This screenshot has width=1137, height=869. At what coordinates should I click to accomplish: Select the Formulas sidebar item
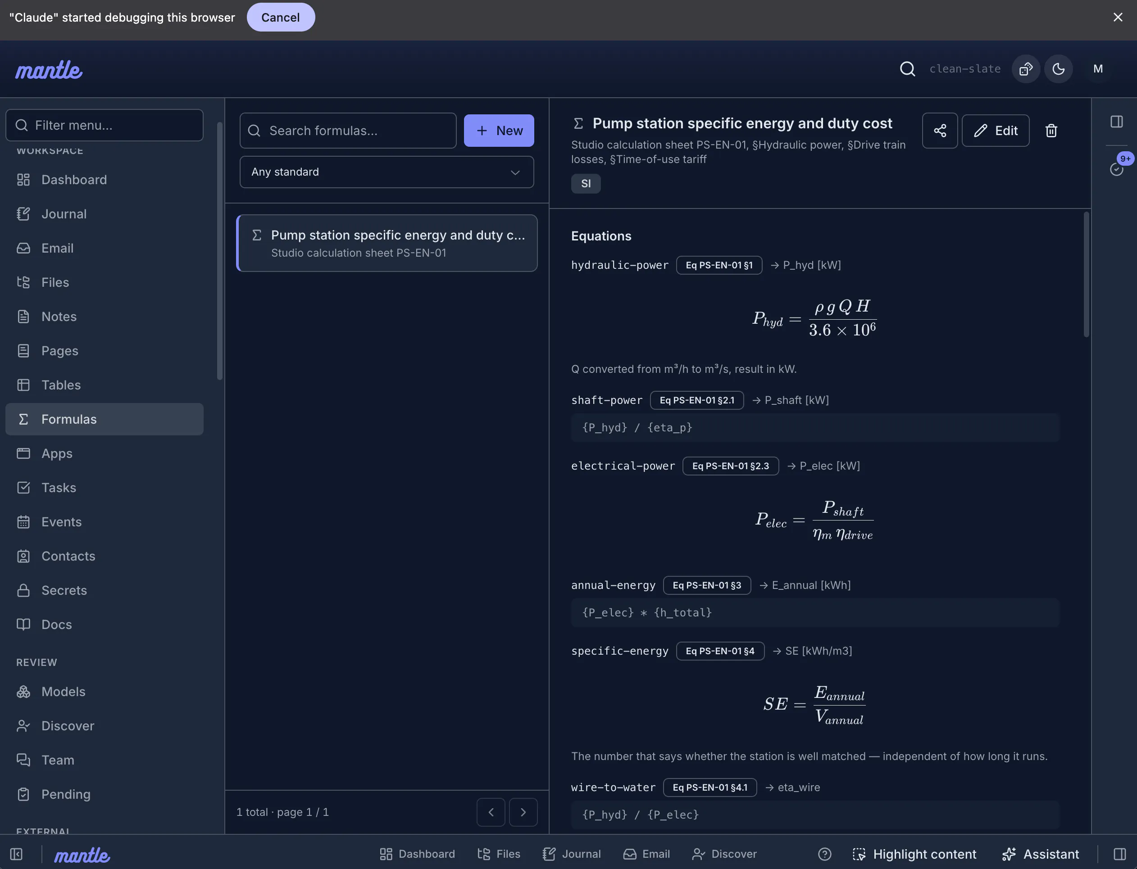click(x=104, y=419)
